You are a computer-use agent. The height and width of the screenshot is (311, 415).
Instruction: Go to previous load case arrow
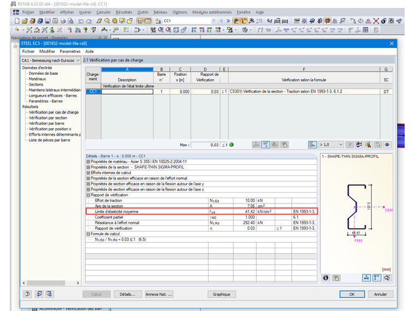point(221,21)
